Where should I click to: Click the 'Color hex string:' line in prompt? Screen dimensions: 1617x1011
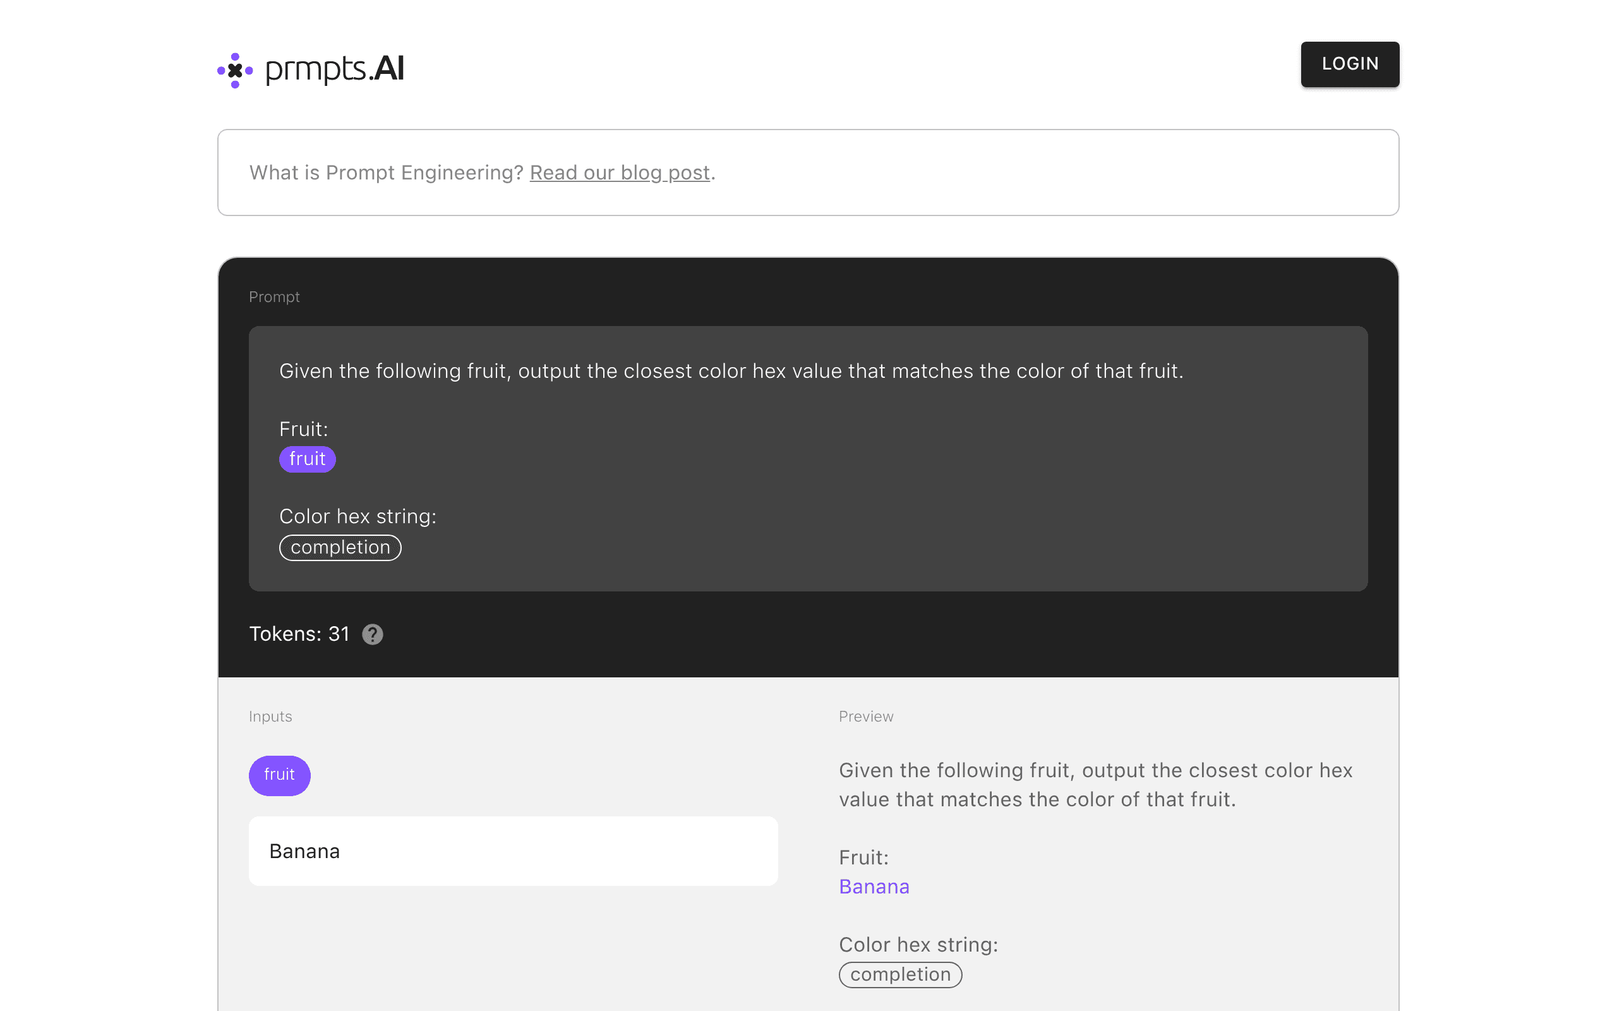pyautogui.click(x=358, y=516)
